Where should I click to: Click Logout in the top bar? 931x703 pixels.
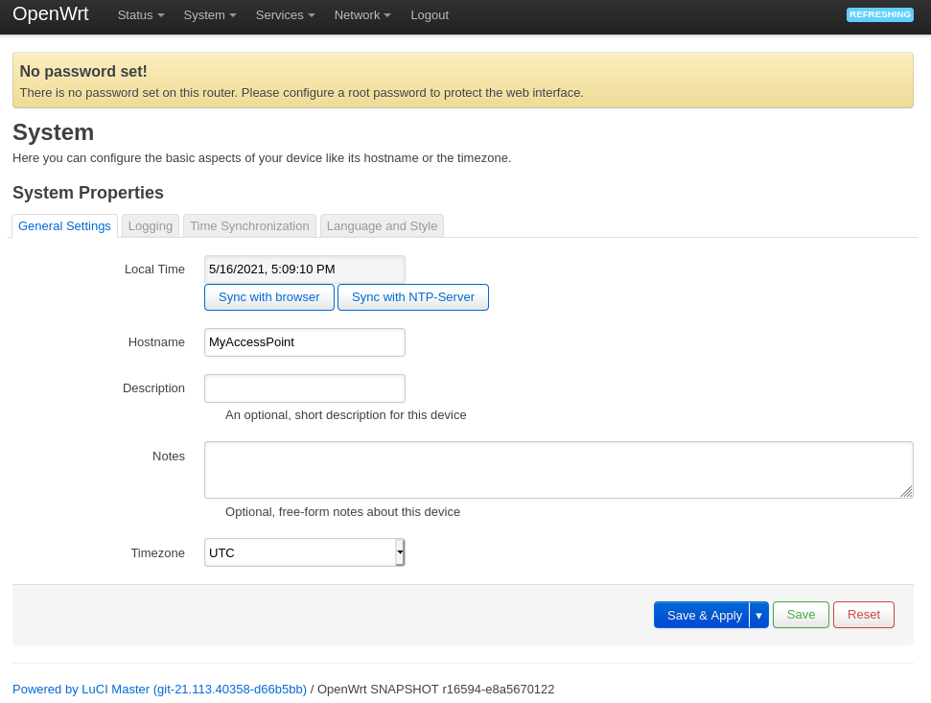pyautogui.click(x=429, y=15)
